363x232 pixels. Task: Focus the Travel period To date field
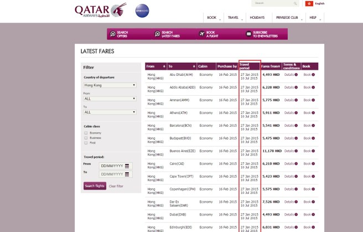116,174
